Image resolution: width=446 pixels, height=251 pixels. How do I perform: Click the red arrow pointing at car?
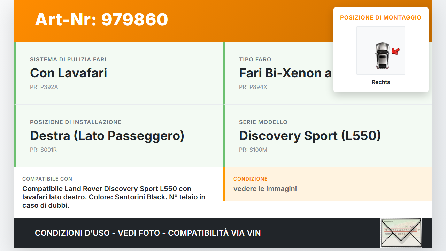pos(395,52)
